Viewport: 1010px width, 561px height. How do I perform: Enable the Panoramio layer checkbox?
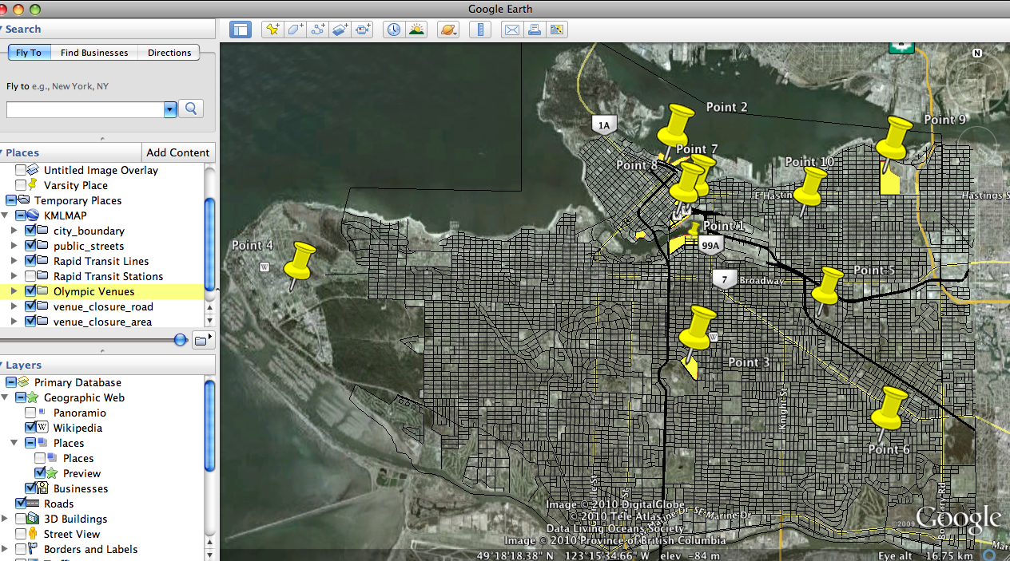(30, 413)
